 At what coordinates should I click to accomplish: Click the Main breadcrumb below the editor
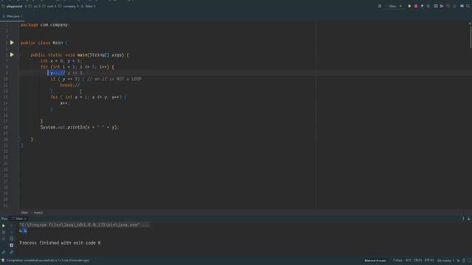tap(24, 213)
